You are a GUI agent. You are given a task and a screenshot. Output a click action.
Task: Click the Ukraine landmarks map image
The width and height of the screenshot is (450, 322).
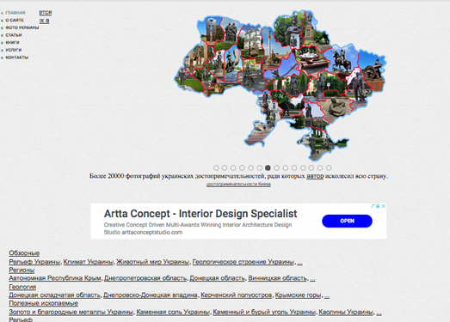tap(280, 84)
